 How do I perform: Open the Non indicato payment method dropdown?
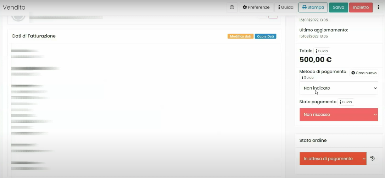click(x=339, y=88)
